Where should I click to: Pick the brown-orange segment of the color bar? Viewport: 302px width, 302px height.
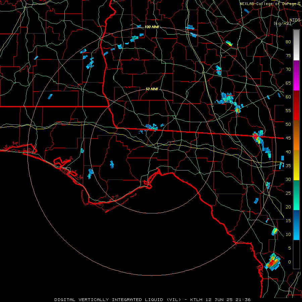pos(296,135)
